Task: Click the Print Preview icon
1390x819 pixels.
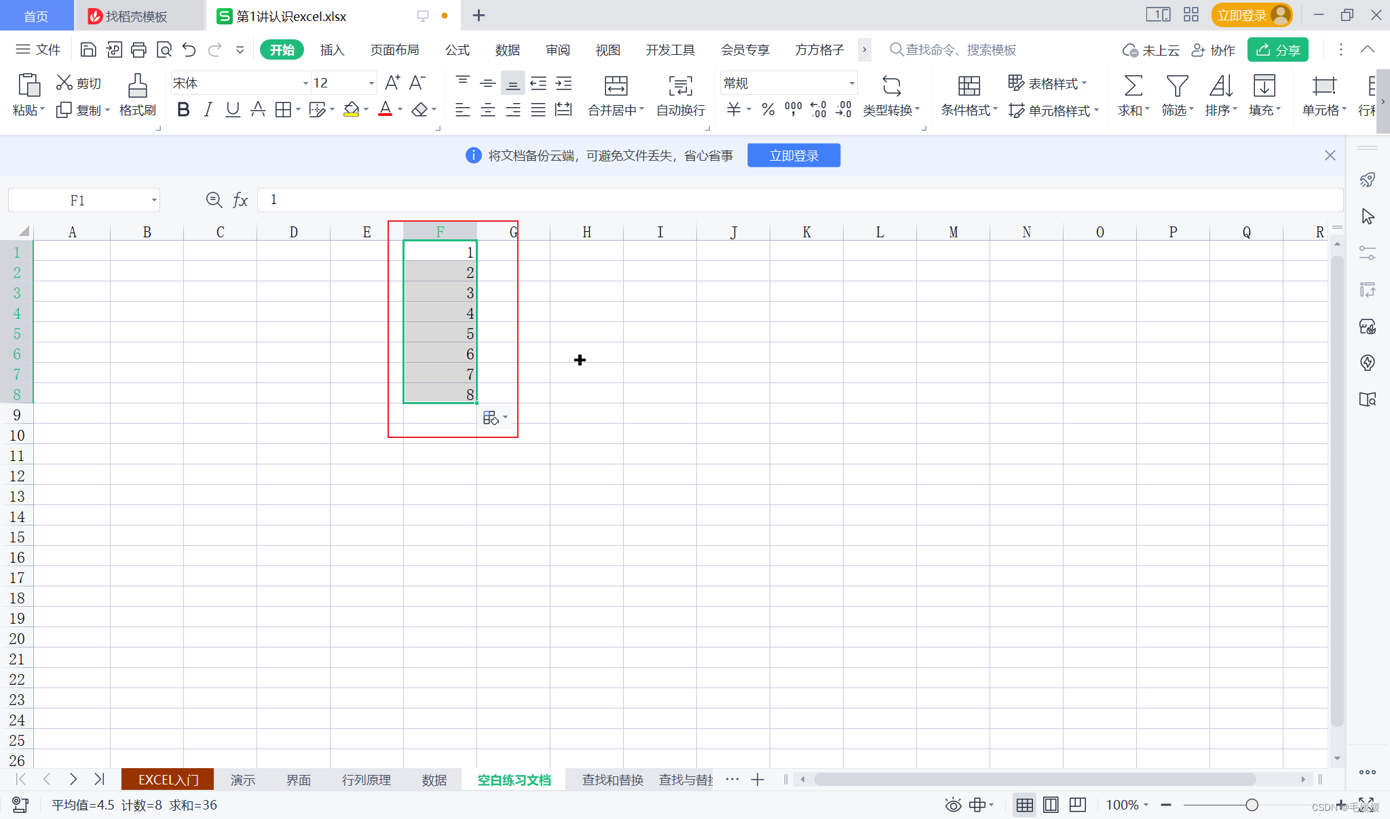Action: click(164, 49)
